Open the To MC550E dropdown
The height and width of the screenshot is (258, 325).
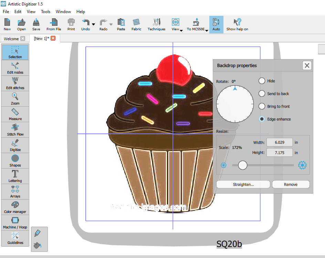(206, 30)
